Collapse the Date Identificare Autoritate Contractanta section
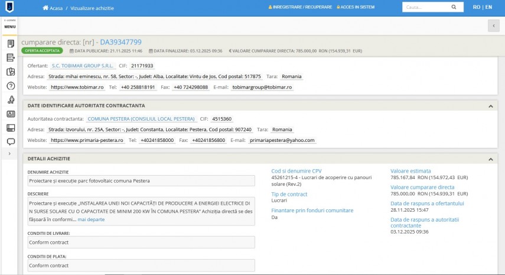 (490, 106)
